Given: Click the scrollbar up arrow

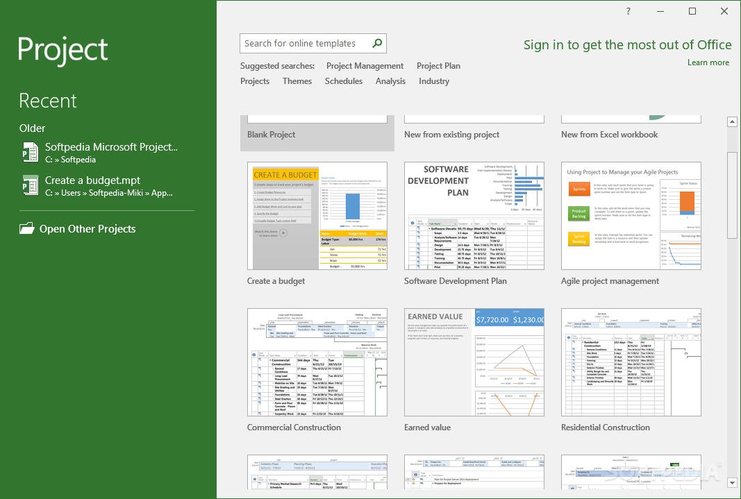Looking at the screenshot, I should point(732,121).
